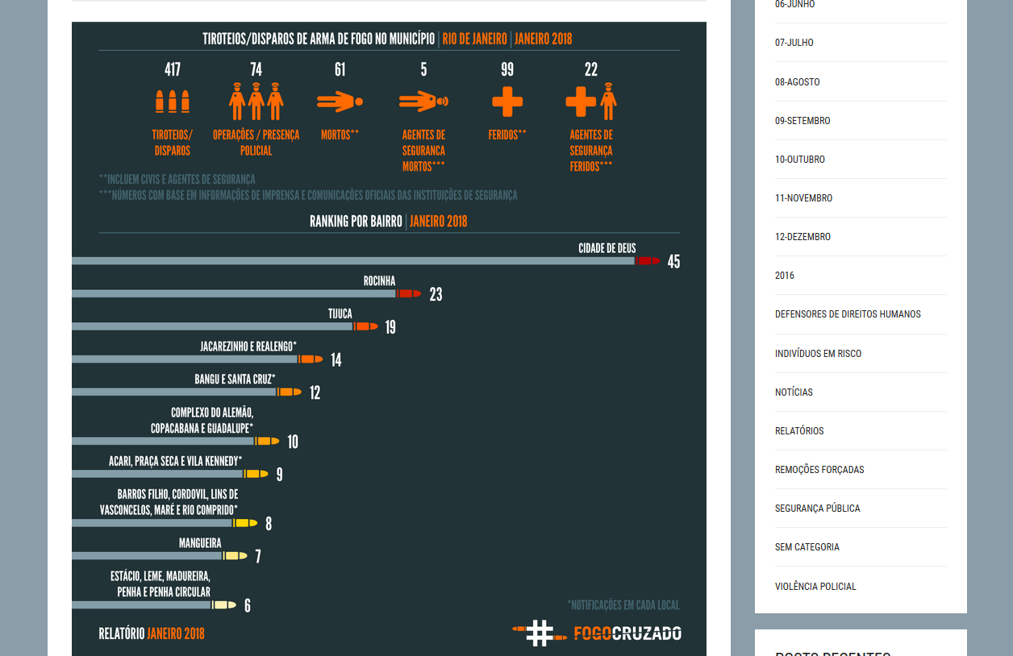Click the dead person Mortos icon
This screenshot has width=1013, height=656.
tap(340, 102)
